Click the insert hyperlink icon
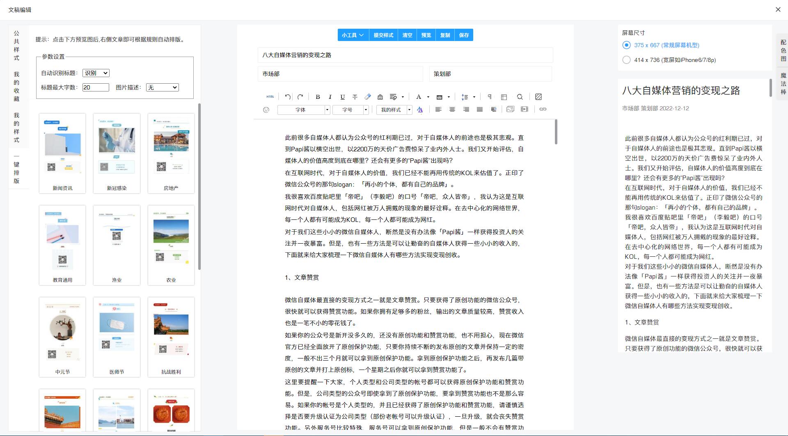Screen dimensions: 788x436 click(543, 109)
